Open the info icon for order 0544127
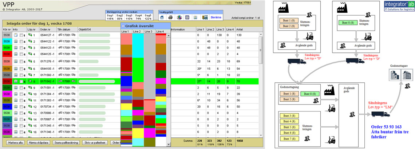 tap(16, 35)
